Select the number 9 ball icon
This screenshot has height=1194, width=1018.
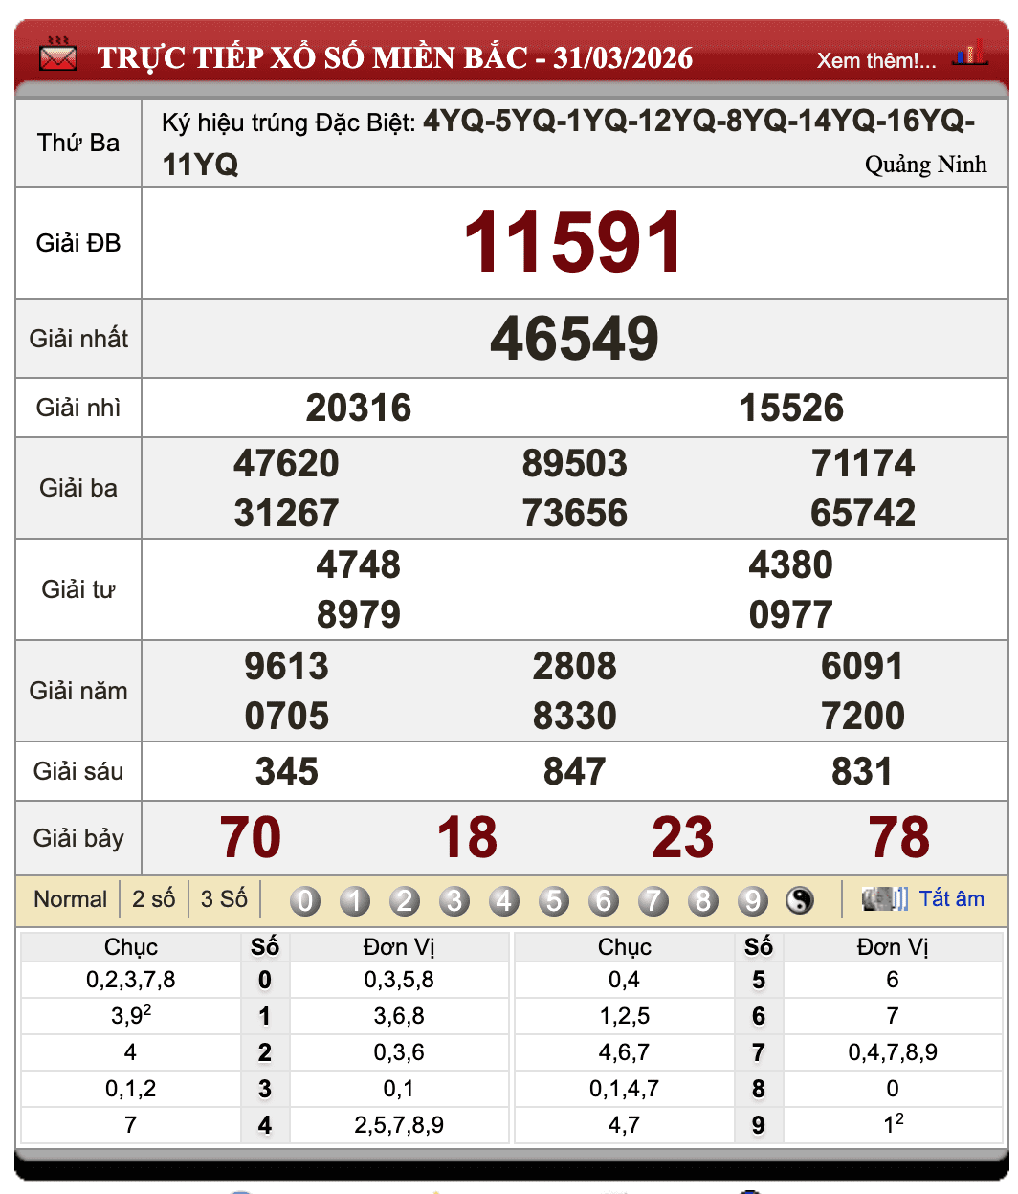click(x=752, y=899)
